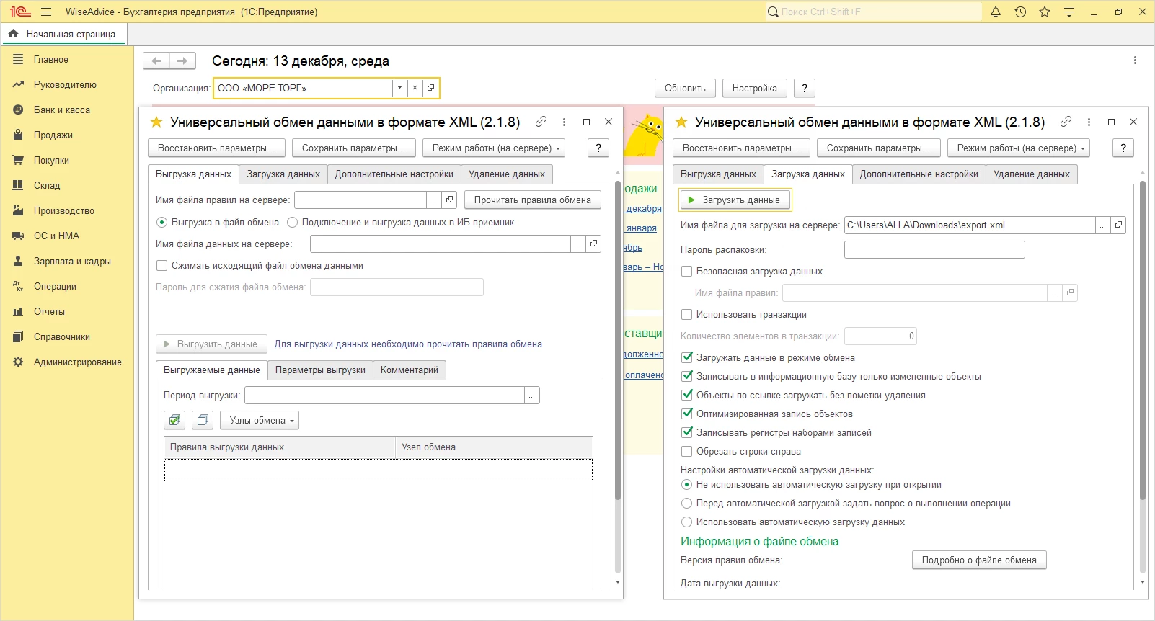Viewport: 1155px width, 621px height.
Task: Click the main menu hamburger icon
Action: pyautogui.click(x=46, y=12)
